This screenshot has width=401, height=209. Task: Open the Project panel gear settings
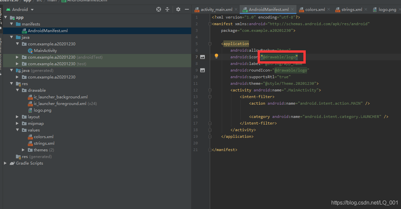[x=178, y=9]
